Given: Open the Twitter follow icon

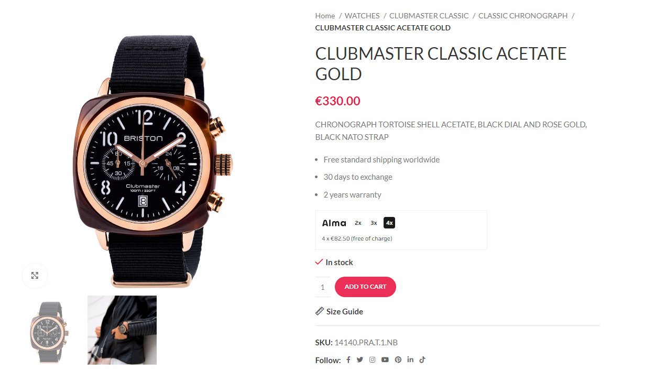Looking at the screenshot, I should tap(360, 360).
